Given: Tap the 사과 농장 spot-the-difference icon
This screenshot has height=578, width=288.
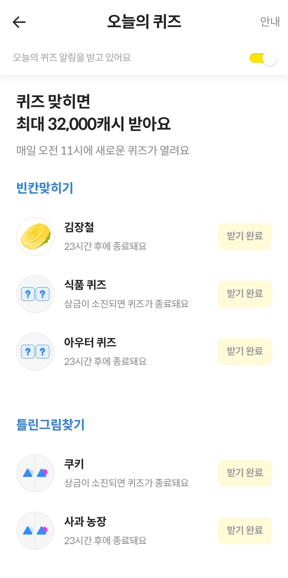Looking at the screenshot, I should point(35,531).
